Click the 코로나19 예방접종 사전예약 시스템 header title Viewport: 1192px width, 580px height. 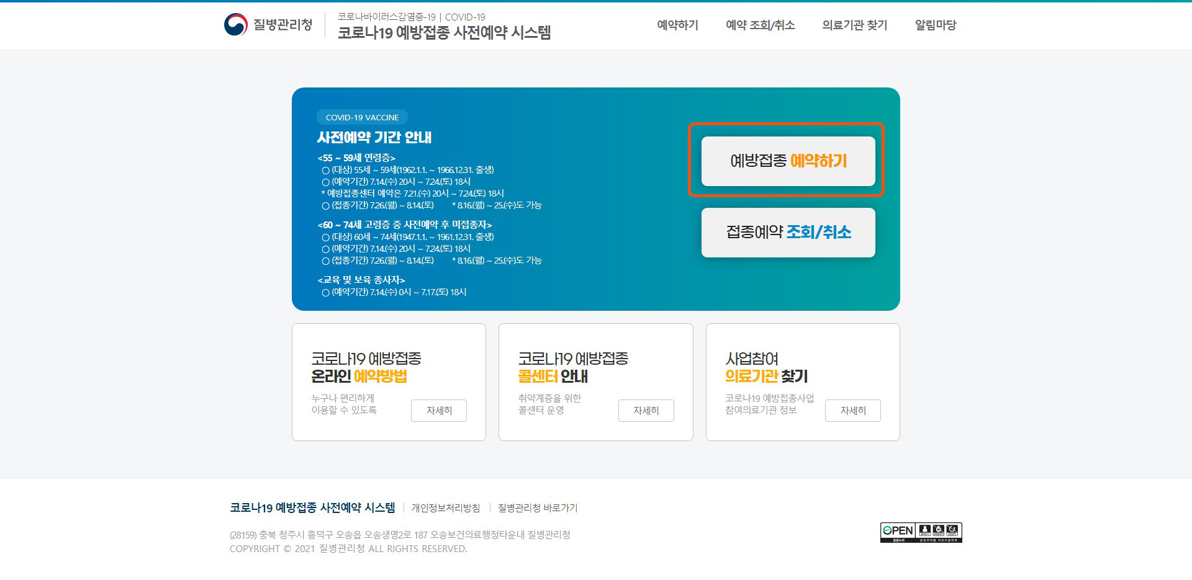click(x=444, y=33)
